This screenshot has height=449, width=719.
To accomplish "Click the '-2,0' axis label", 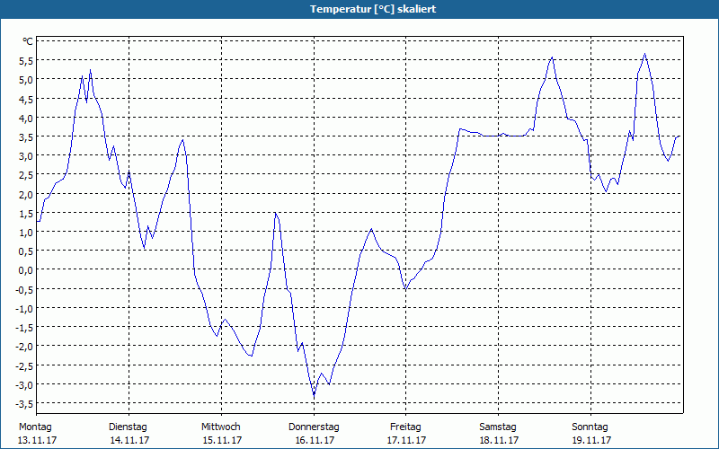I will point(25,347).
